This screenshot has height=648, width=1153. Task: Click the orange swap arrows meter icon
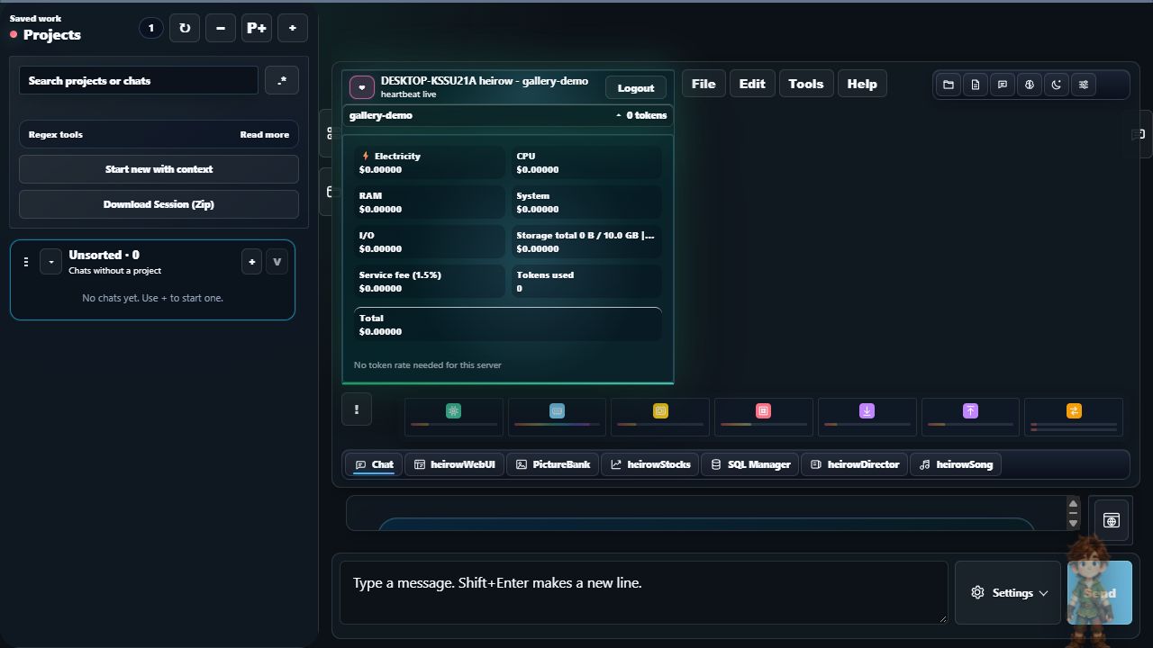pyautogui.click(x=1074, y=410)
